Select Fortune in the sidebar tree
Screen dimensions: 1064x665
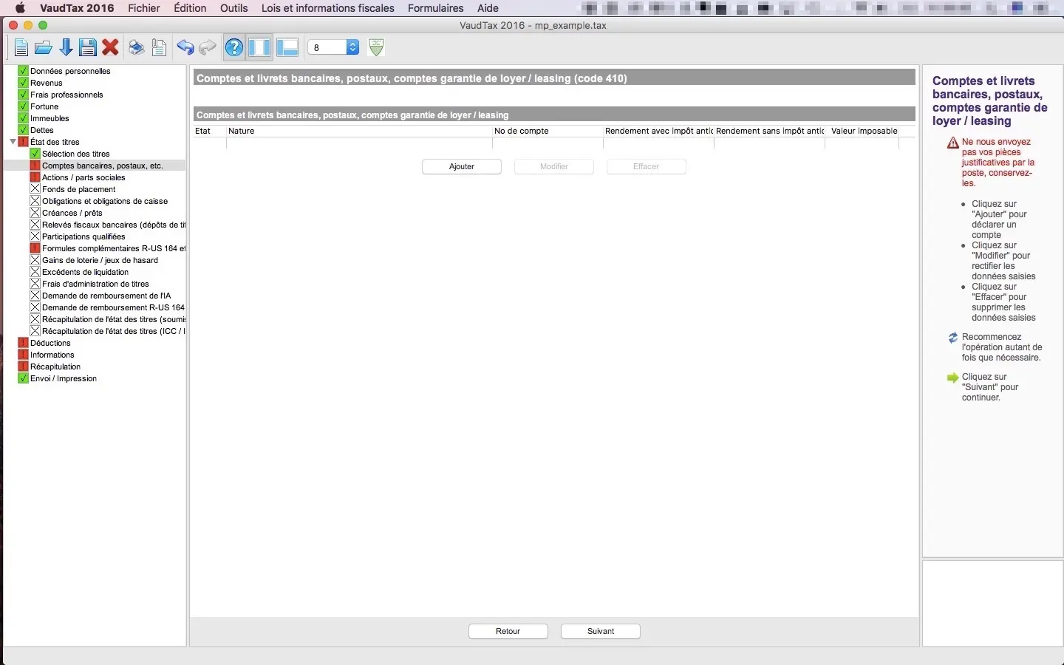point(44,106)
